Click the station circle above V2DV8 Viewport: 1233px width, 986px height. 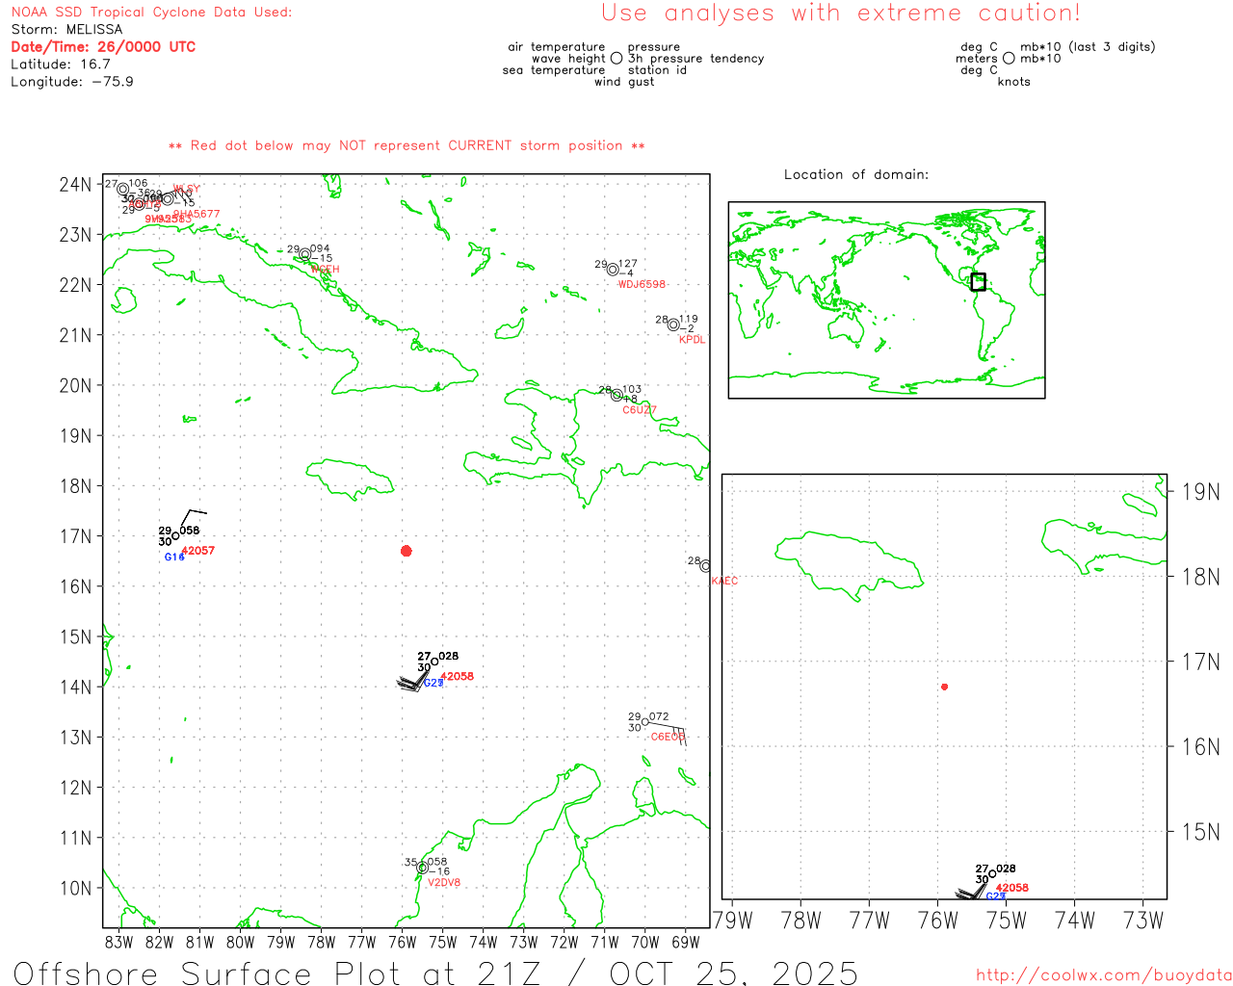(x=423, y=868)
